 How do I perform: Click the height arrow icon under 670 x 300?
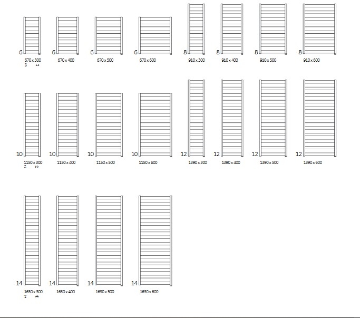tap(26, 65)
